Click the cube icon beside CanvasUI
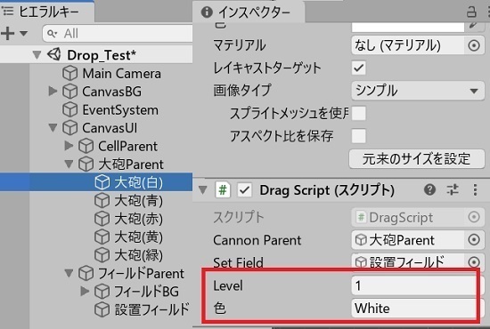The width and height of the screenshot is (490, 329). [70, 128]
